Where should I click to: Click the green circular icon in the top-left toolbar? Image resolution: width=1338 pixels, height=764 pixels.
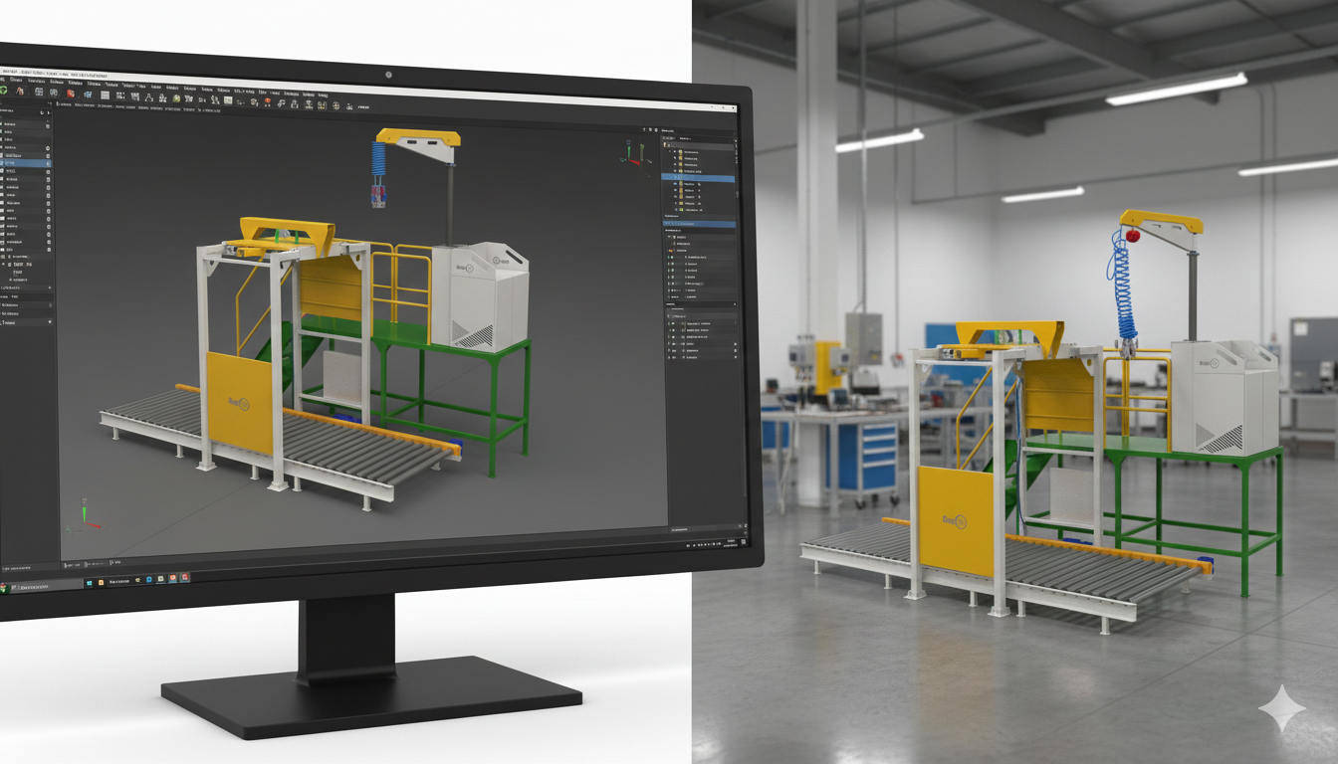click(4, 91)
